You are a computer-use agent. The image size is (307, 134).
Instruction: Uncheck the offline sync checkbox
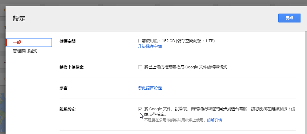pos(140,109)
